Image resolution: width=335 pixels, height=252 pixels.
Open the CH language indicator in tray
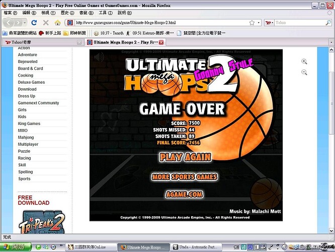pos(236,247)
